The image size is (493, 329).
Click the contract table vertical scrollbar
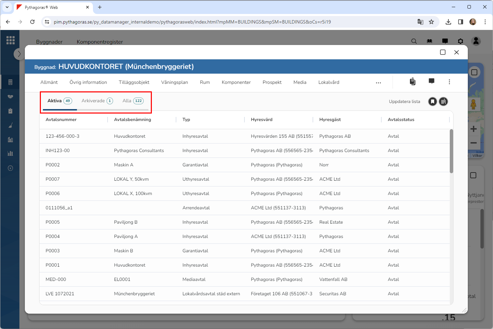click(x=451, y=152)
